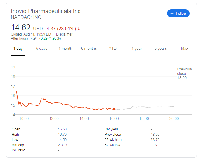Click the 12:00 time axis label
The height and width of the screenshot is (161, 203).
click(x=54, y=118)
